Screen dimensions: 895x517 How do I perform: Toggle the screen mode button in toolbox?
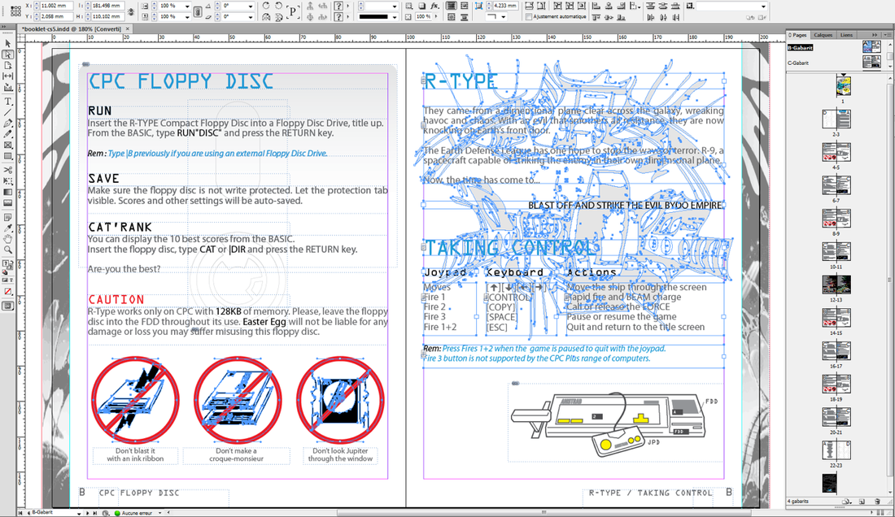click(8, 306)
